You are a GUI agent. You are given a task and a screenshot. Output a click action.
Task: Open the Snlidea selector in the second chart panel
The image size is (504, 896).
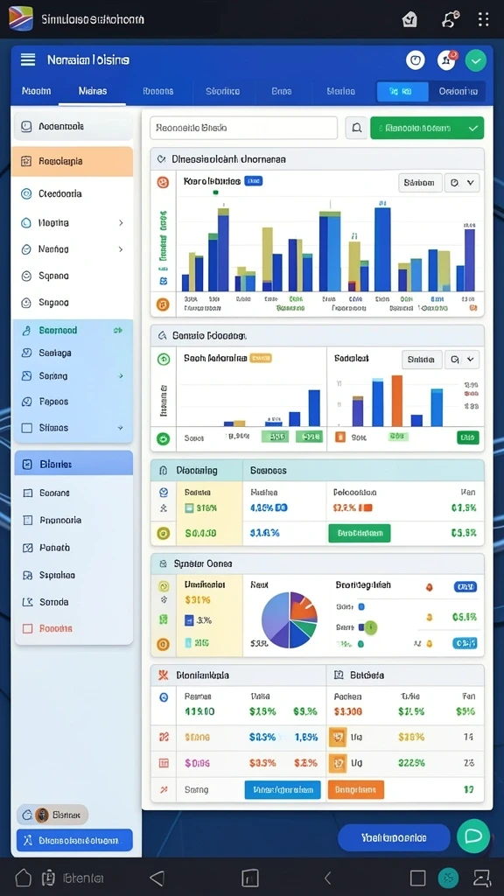pos(422,360)
